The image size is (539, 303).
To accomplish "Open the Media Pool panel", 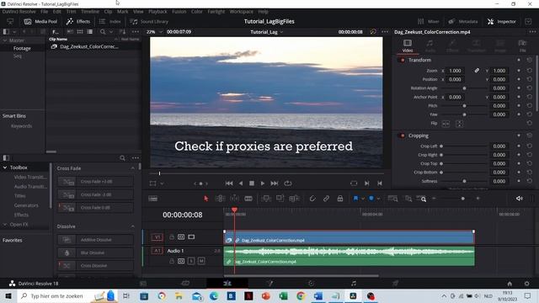I will 40,21.
